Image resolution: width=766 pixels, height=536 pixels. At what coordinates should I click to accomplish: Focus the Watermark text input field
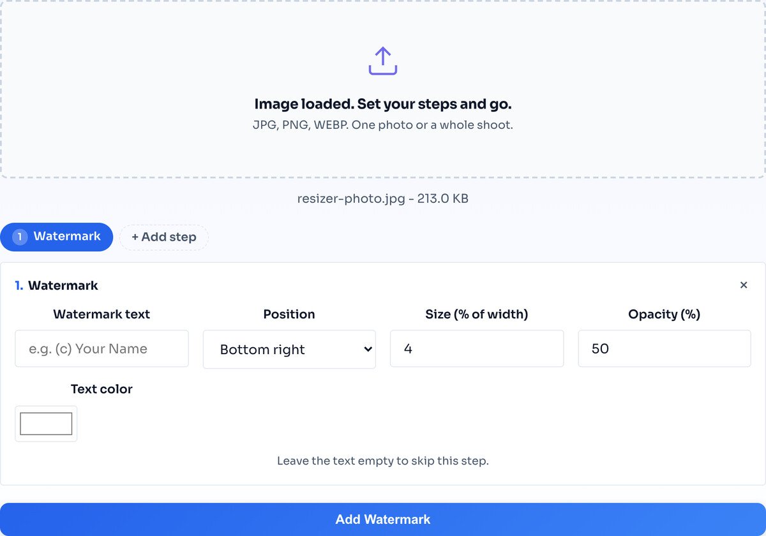click(x=101, y=348)
